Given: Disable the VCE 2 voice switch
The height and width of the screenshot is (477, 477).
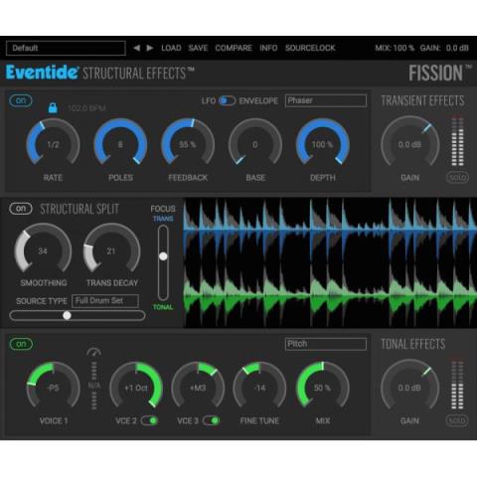Looking at the screenshot, I should pos(149,420).
